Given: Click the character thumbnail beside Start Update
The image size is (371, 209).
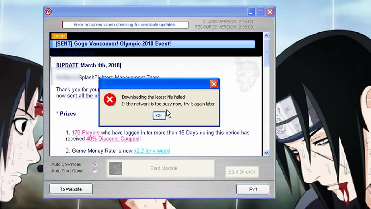Looking at the screenshot, I should point(116,168).
